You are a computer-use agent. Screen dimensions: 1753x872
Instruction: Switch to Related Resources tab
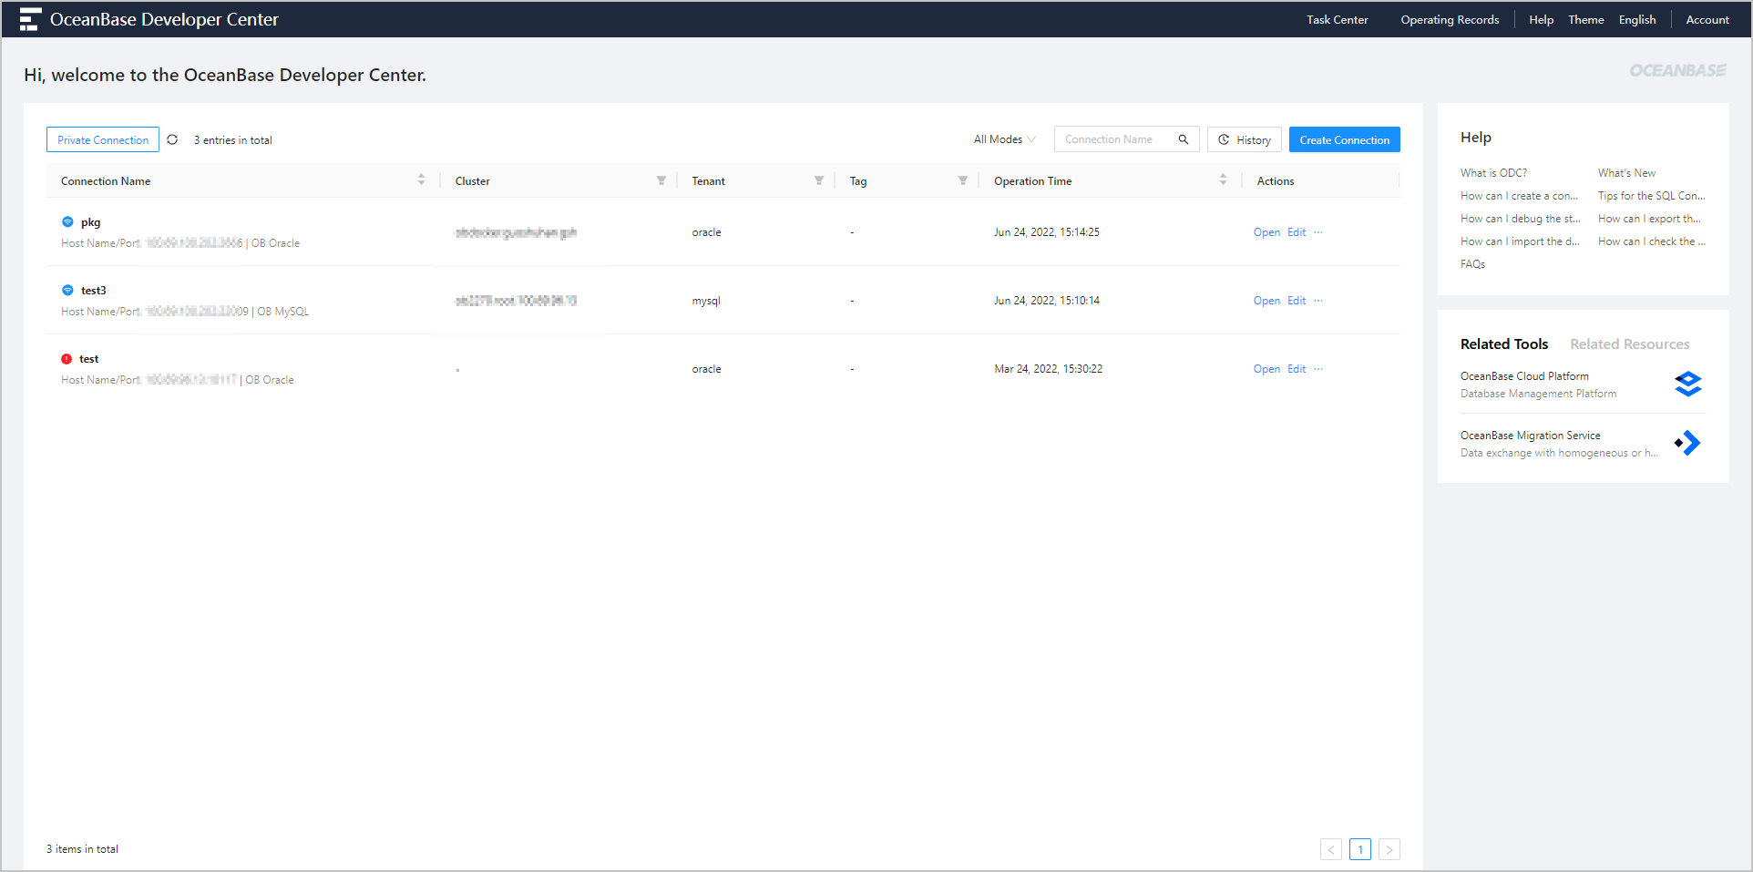[x=1629, y=344]
